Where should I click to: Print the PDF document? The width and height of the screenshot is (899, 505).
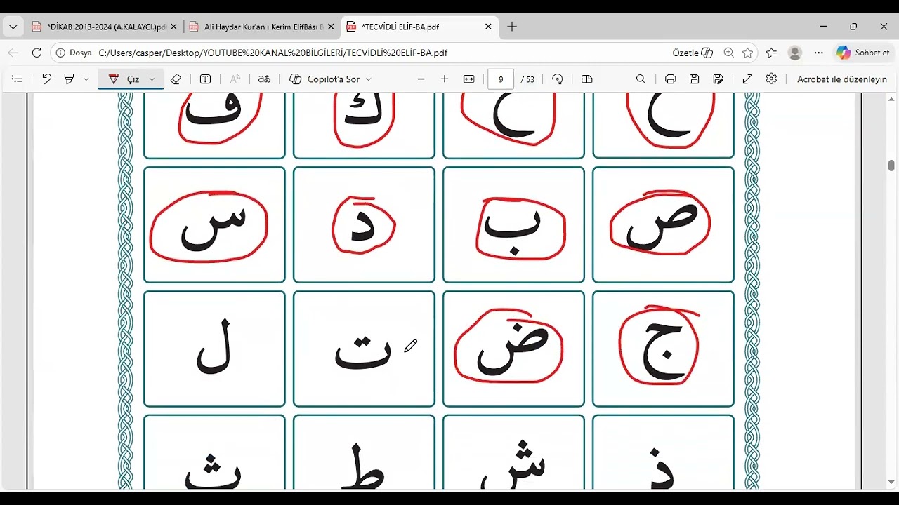[670, 79]
